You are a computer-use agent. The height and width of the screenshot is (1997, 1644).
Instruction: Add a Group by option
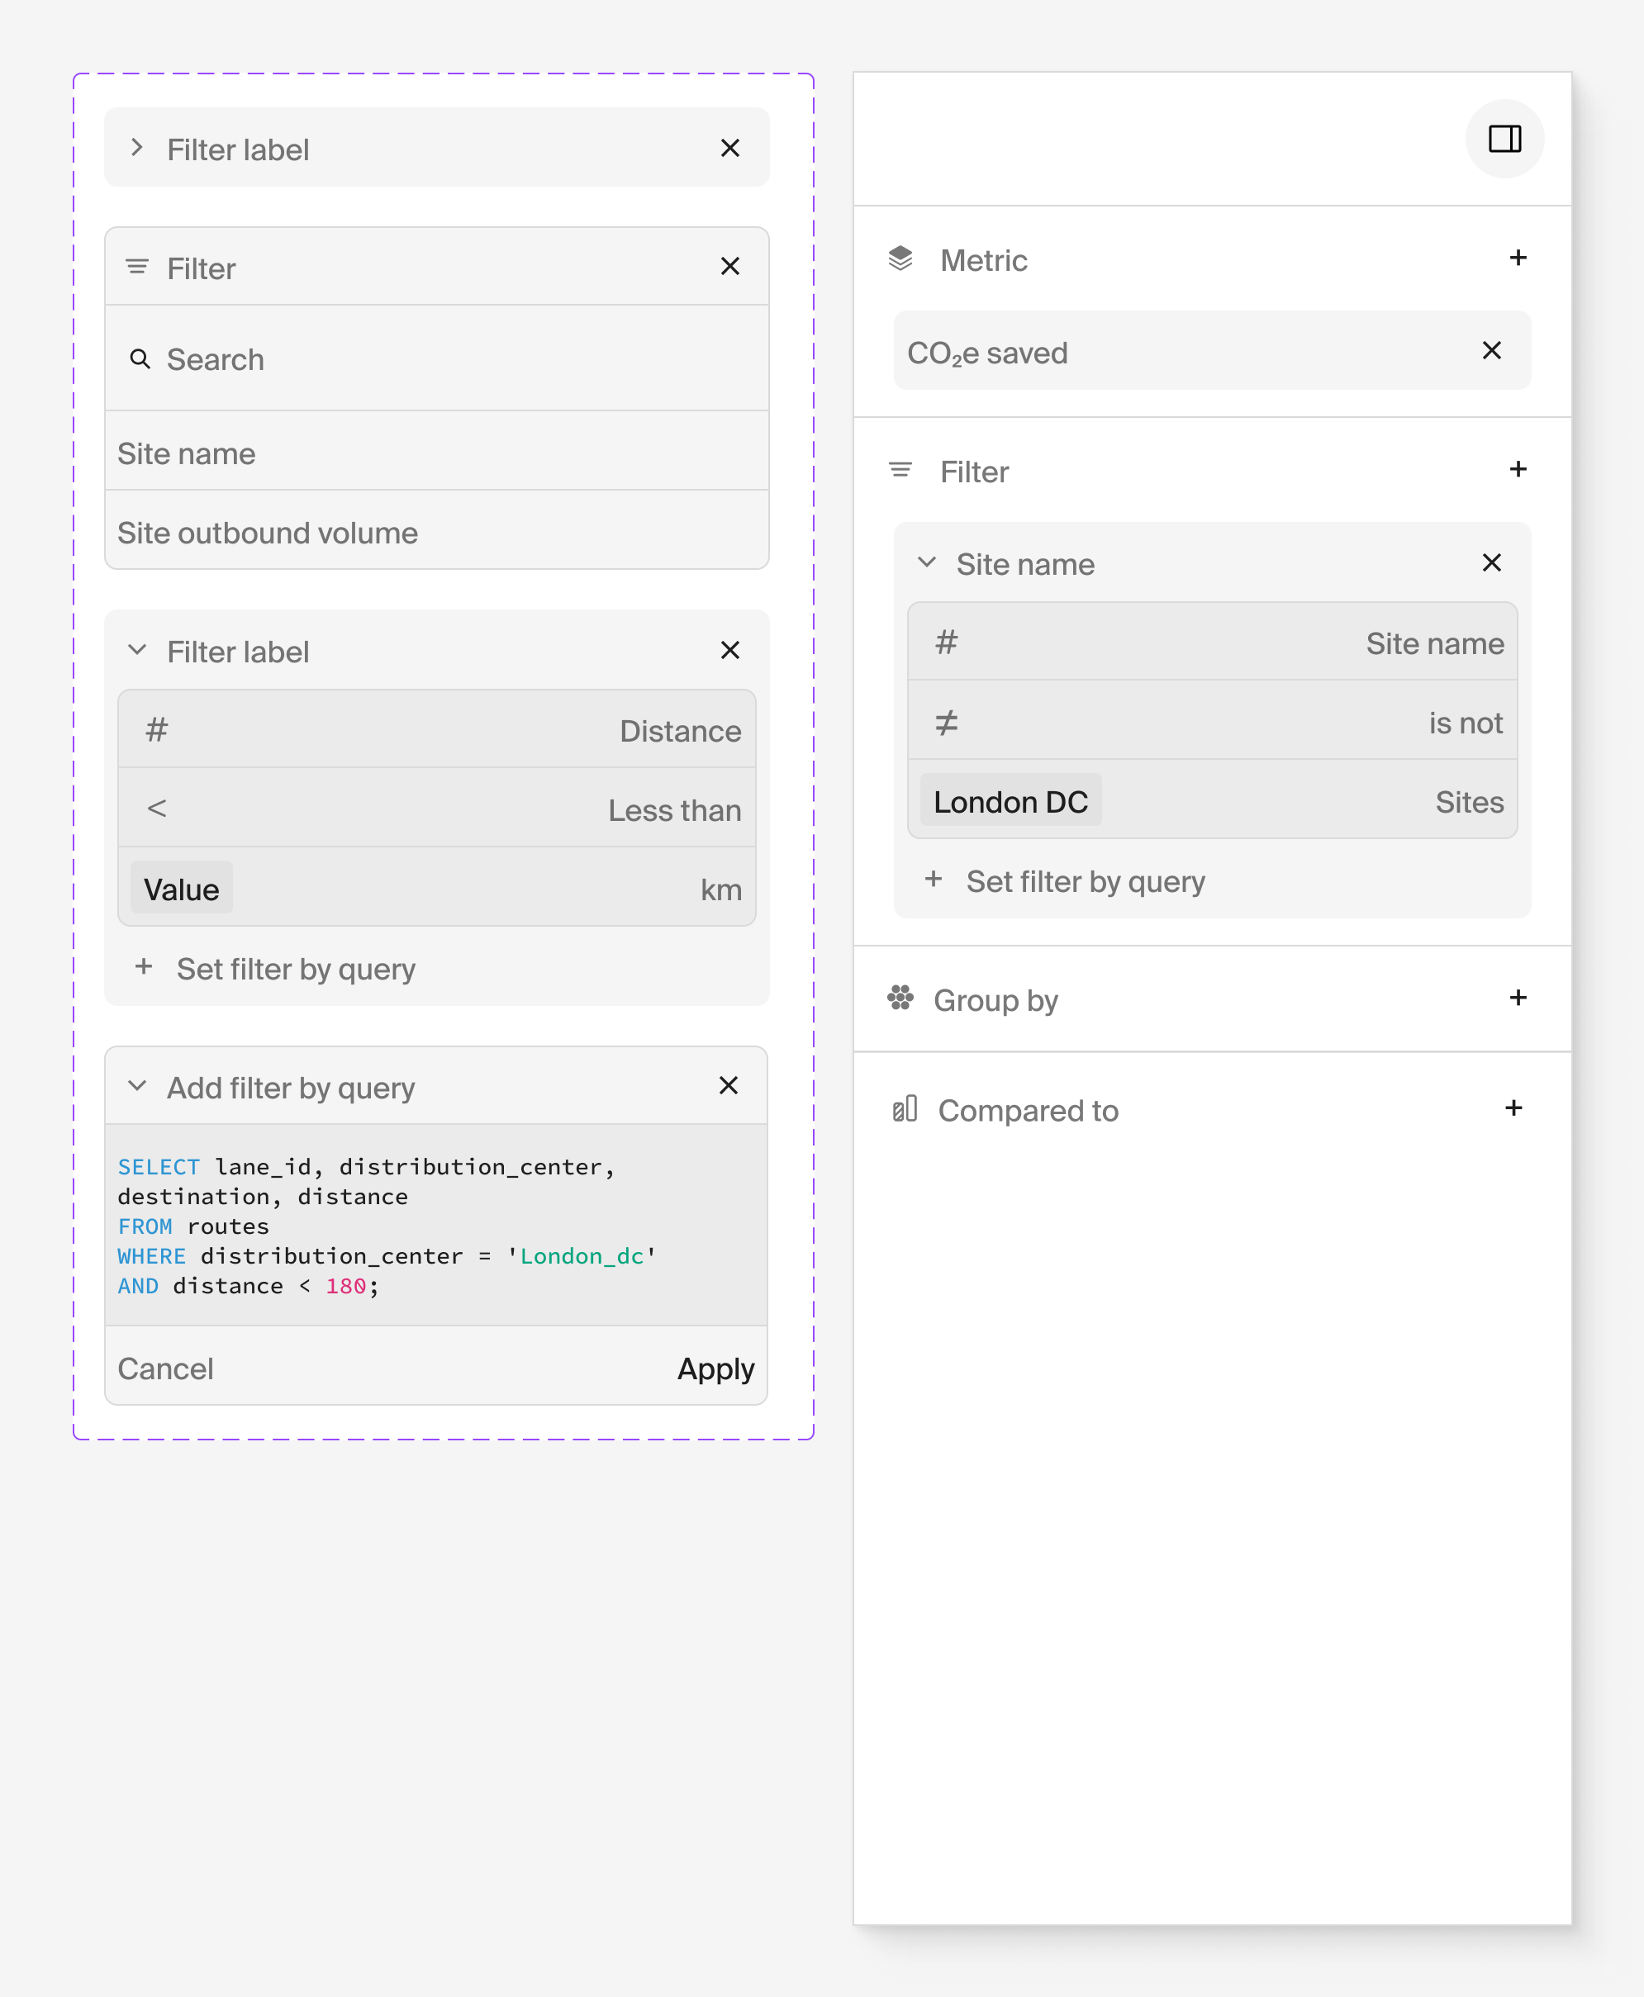[1517, 997]
